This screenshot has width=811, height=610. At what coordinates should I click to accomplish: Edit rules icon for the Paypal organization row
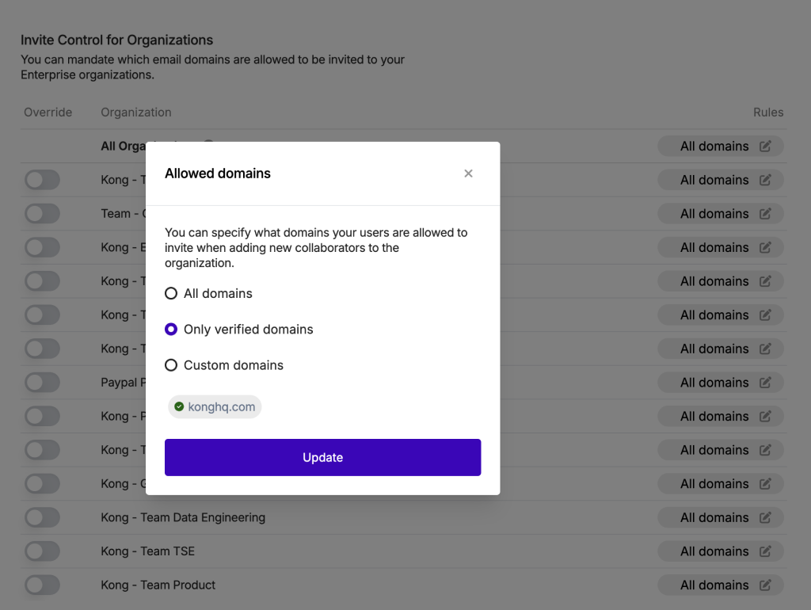765,383
